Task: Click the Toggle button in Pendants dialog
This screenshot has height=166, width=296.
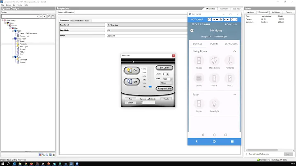Action: pyautogui.click(x=166, y=99)
